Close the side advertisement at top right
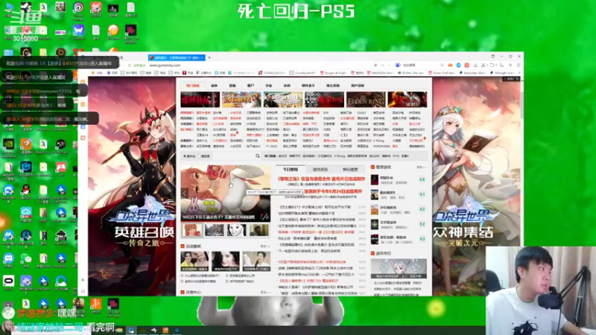The height and width of the screenshot is (335, 596). (511, 79)
